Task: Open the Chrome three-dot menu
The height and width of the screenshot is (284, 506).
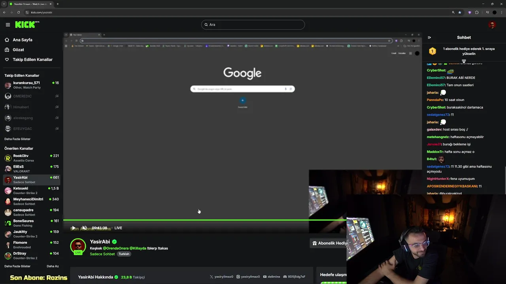Action: pyautogui.click(x=501, y=12)
